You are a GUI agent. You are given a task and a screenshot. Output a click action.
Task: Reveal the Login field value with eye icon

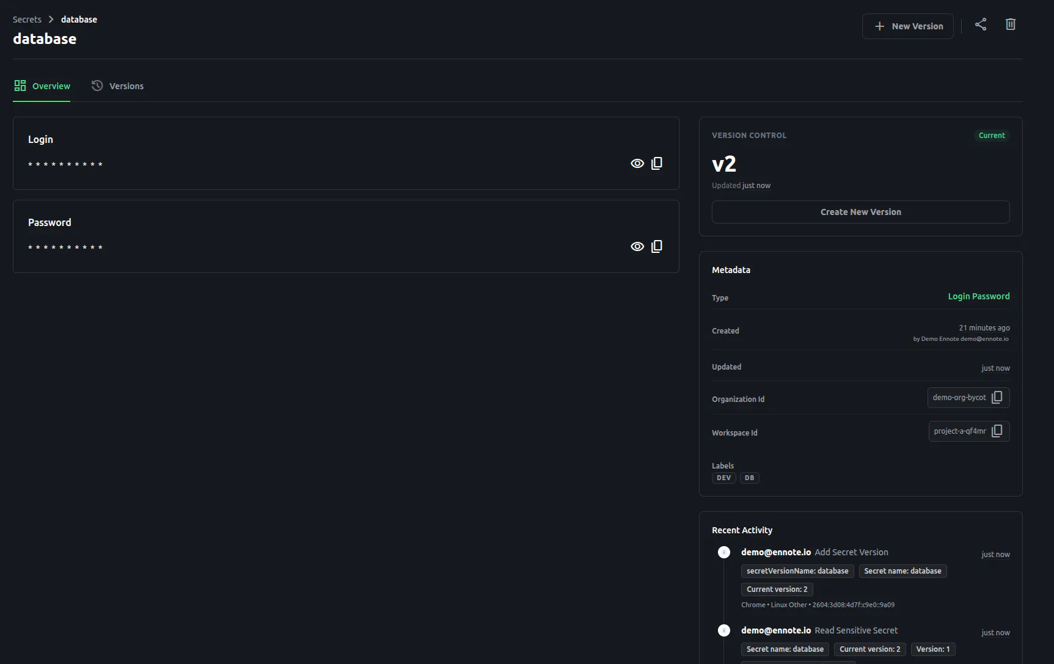(637, 164)
